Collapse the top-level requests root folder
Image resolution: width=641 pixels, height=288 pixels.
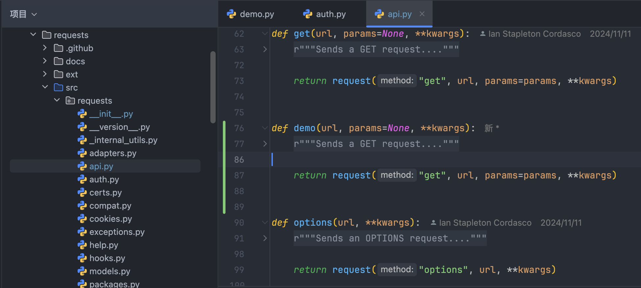click(x=33, y=35)
